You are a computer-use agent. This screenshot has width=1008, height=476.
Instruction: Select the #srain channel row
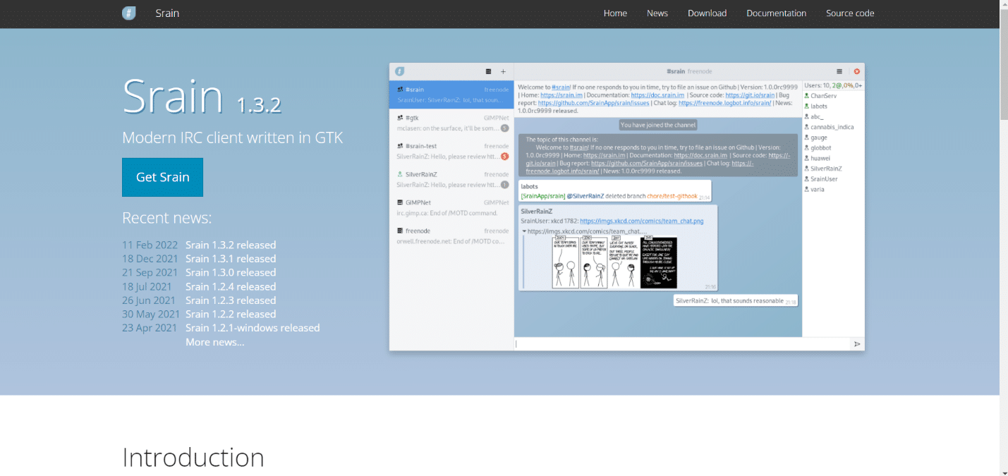tap(451, 94)
